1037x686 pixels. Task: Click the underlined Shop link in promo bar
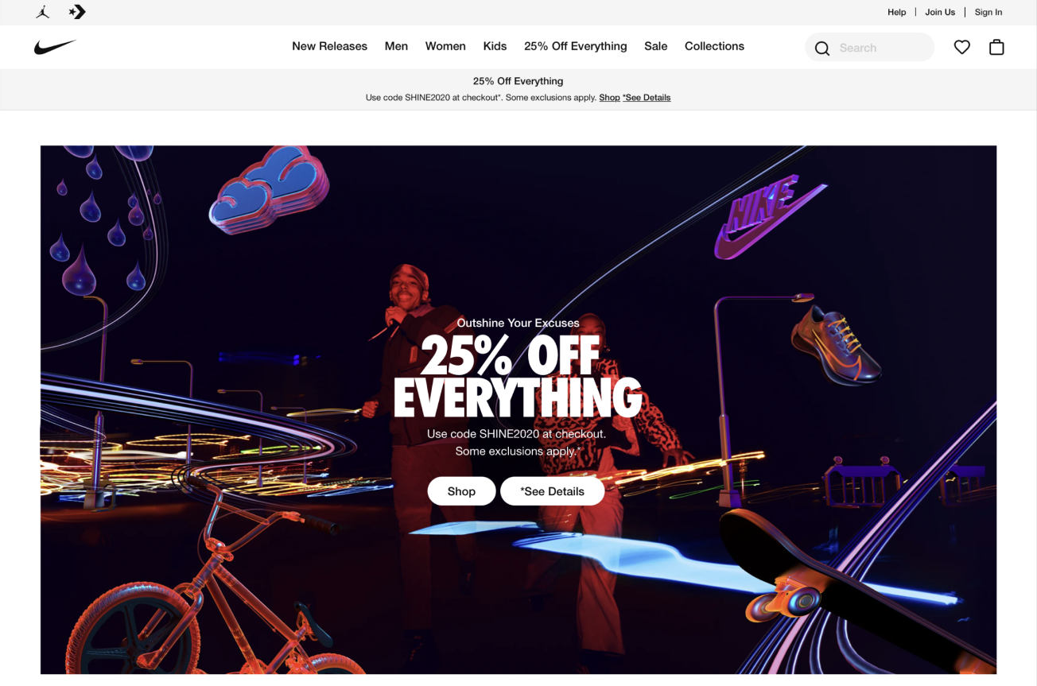pos(609,98)
